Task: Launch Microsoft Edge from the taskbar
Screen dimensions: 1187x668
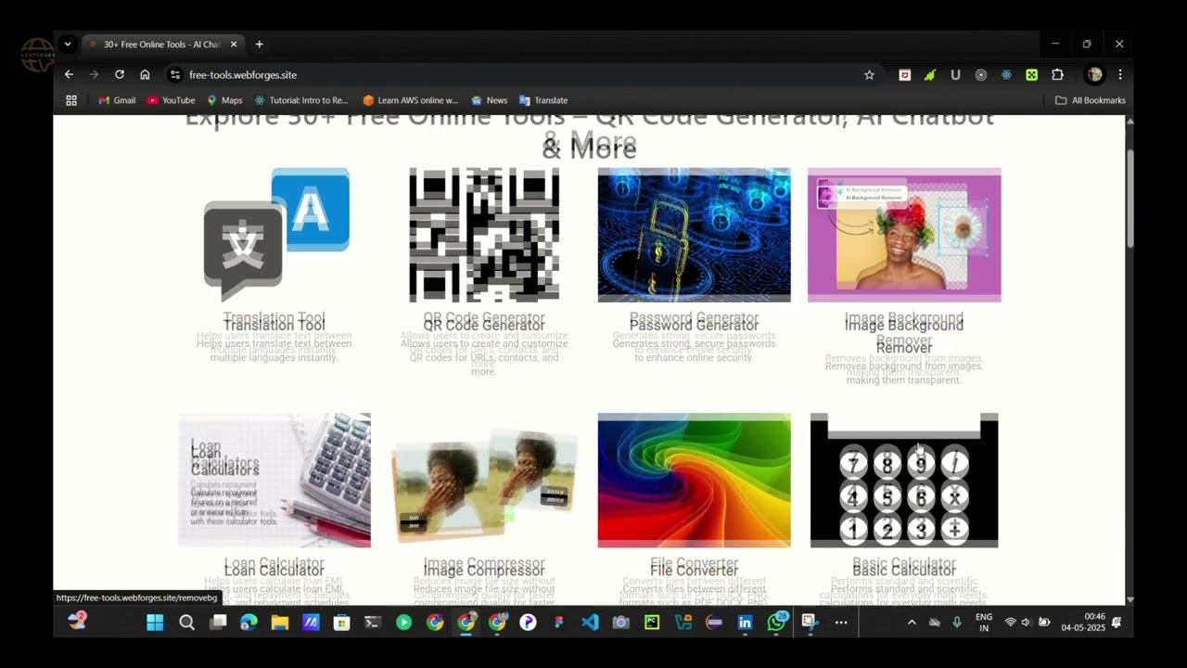Action: tap(249, 623)
